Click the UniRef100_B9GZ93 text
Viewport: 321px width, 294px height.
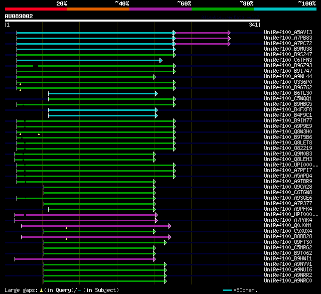288,66
